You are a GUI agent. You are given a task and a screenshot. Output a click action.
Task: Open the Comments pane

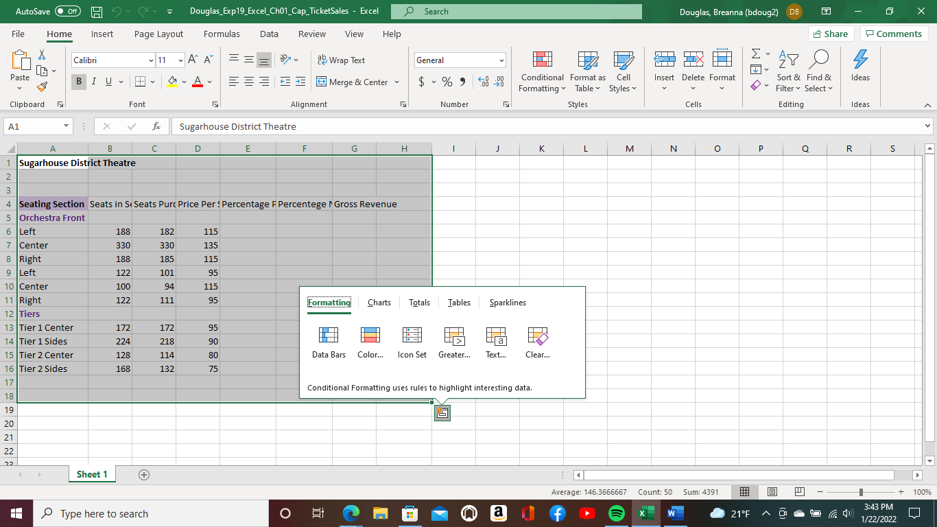point(894,33)
